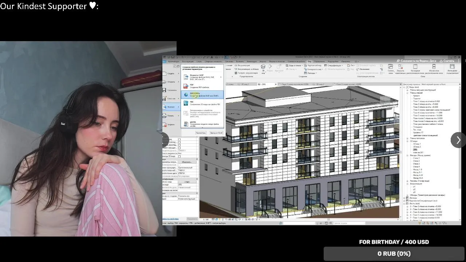This screenshot has width=466, height=262.
Task: Open view tabs list dropdown arrow
Action: click(401, 84)
